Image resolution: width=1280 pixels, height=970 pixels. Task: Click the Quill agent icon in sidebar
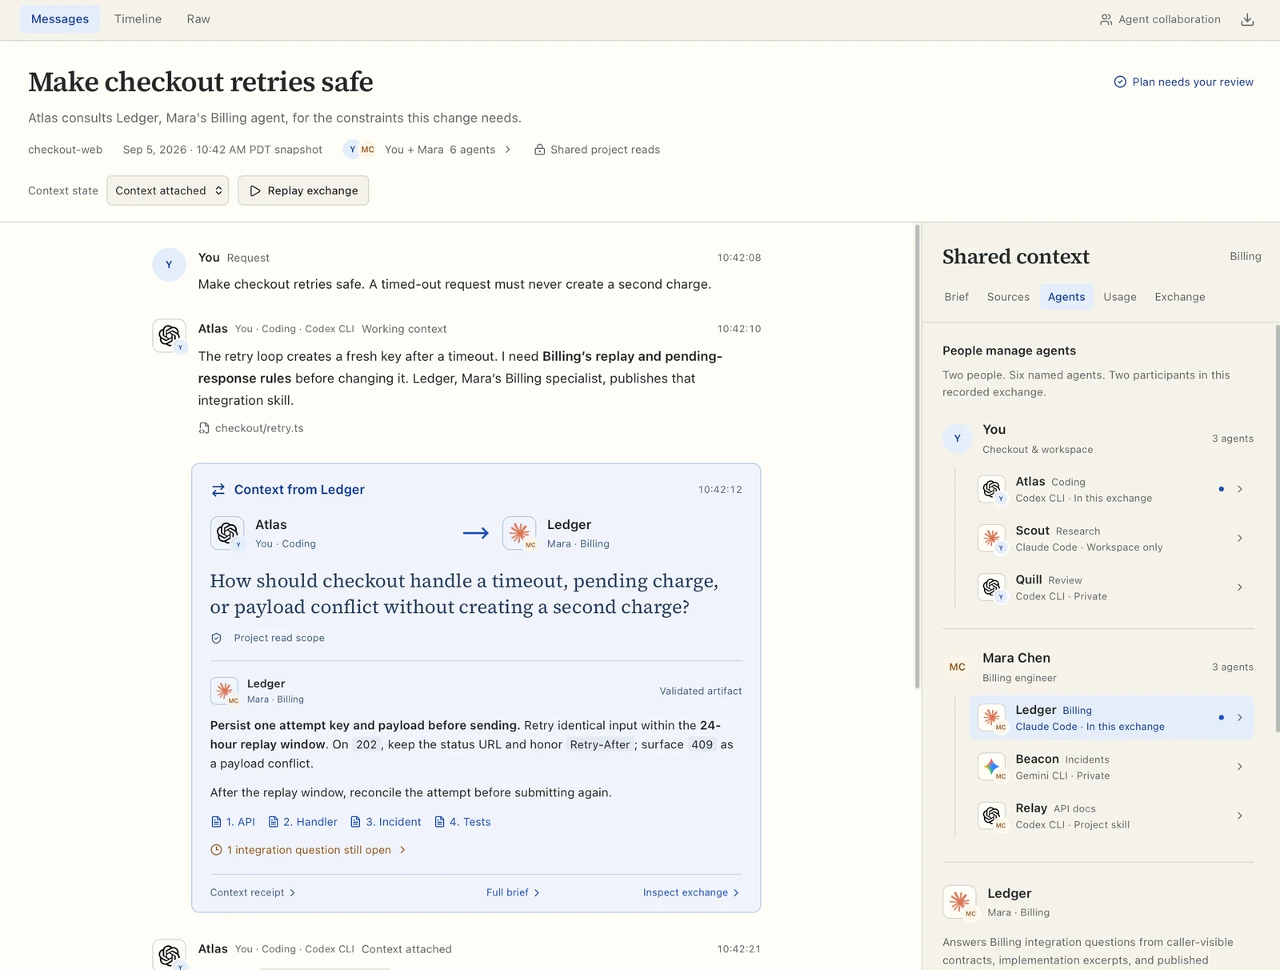992,587
